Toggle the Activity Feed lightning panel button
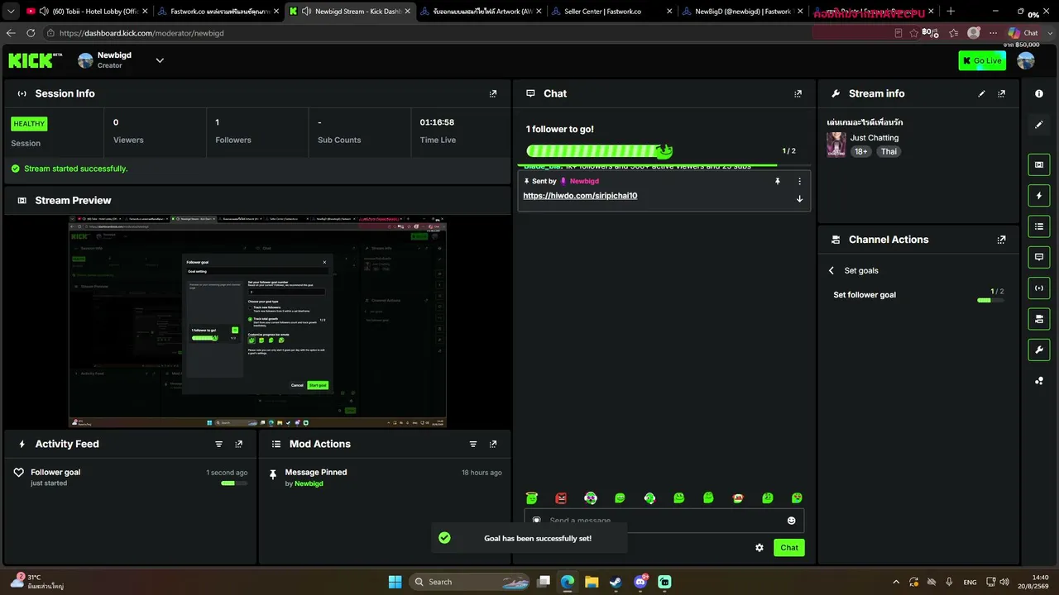The height and width of the screenshot is (595, 1059). pyautogui.click(x=1039, y=196)
